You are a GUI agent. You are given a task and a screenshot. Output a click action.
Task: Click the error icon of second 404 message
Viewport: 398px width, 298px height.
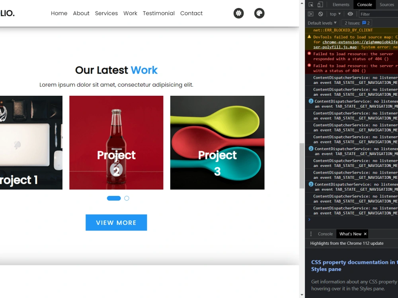pos(309,66)
